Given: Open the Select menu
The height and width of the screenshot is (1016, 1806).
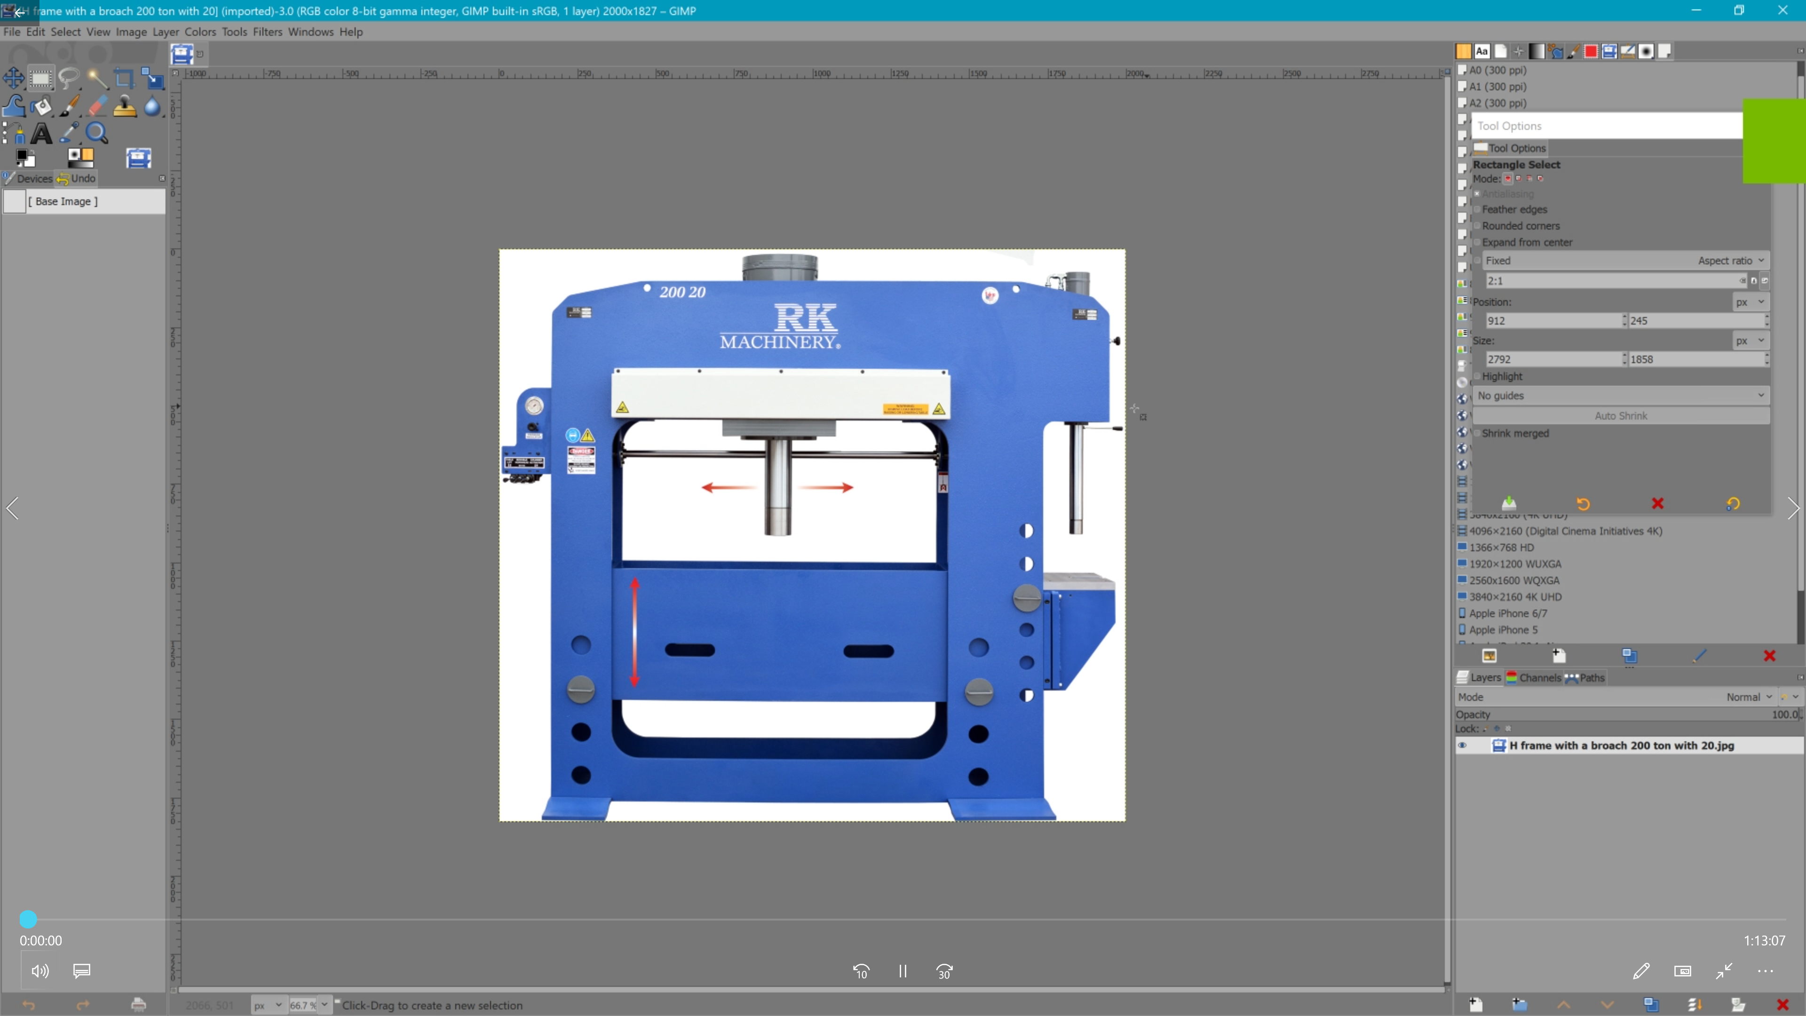Looking at the screenshot, I should 65,32.
